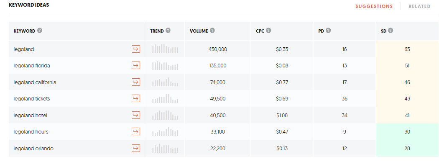Viewport: 439px width, 162px height.
Task: Open the arrow icon for legoland florida
Action: point(136,66)
